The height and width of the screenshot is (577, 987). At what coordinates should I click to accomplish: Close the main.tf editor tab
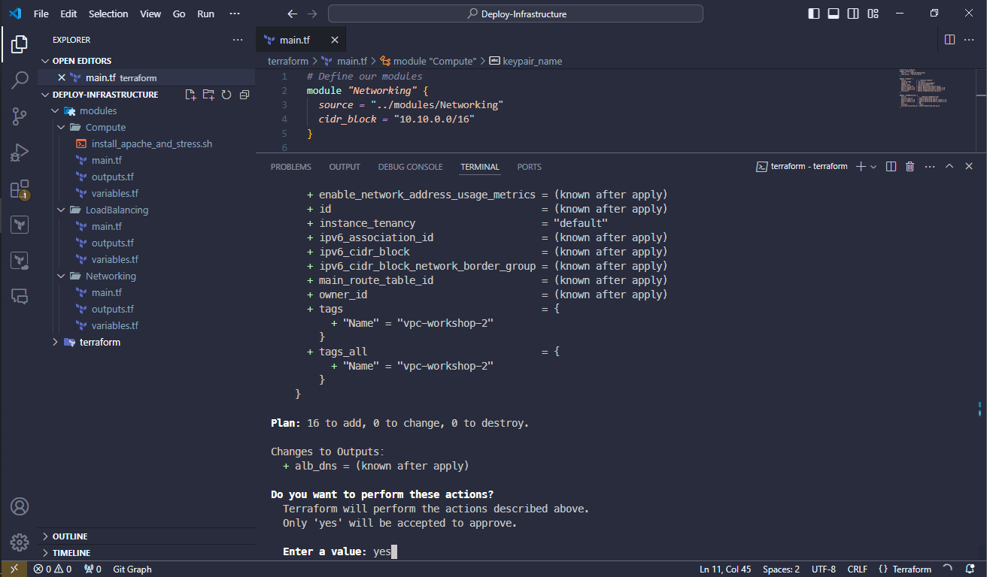click(x=335, y=40)
